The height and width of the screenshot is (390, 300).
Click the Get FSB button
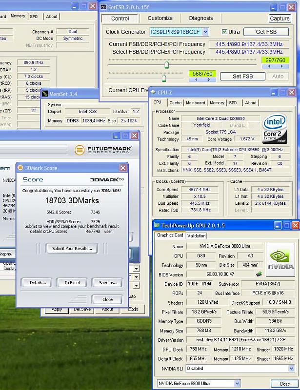pyautogui.click(x=266, y=32)
